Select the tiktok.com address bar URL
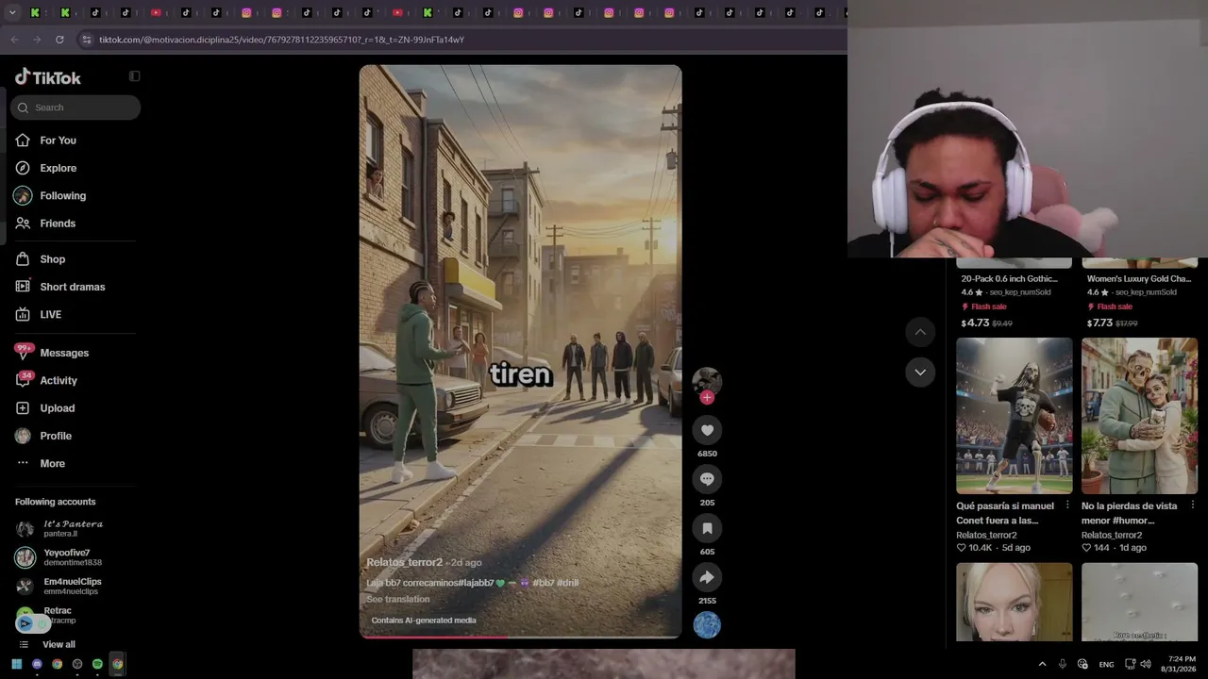The image size is (1208, 679). point(281,40)
